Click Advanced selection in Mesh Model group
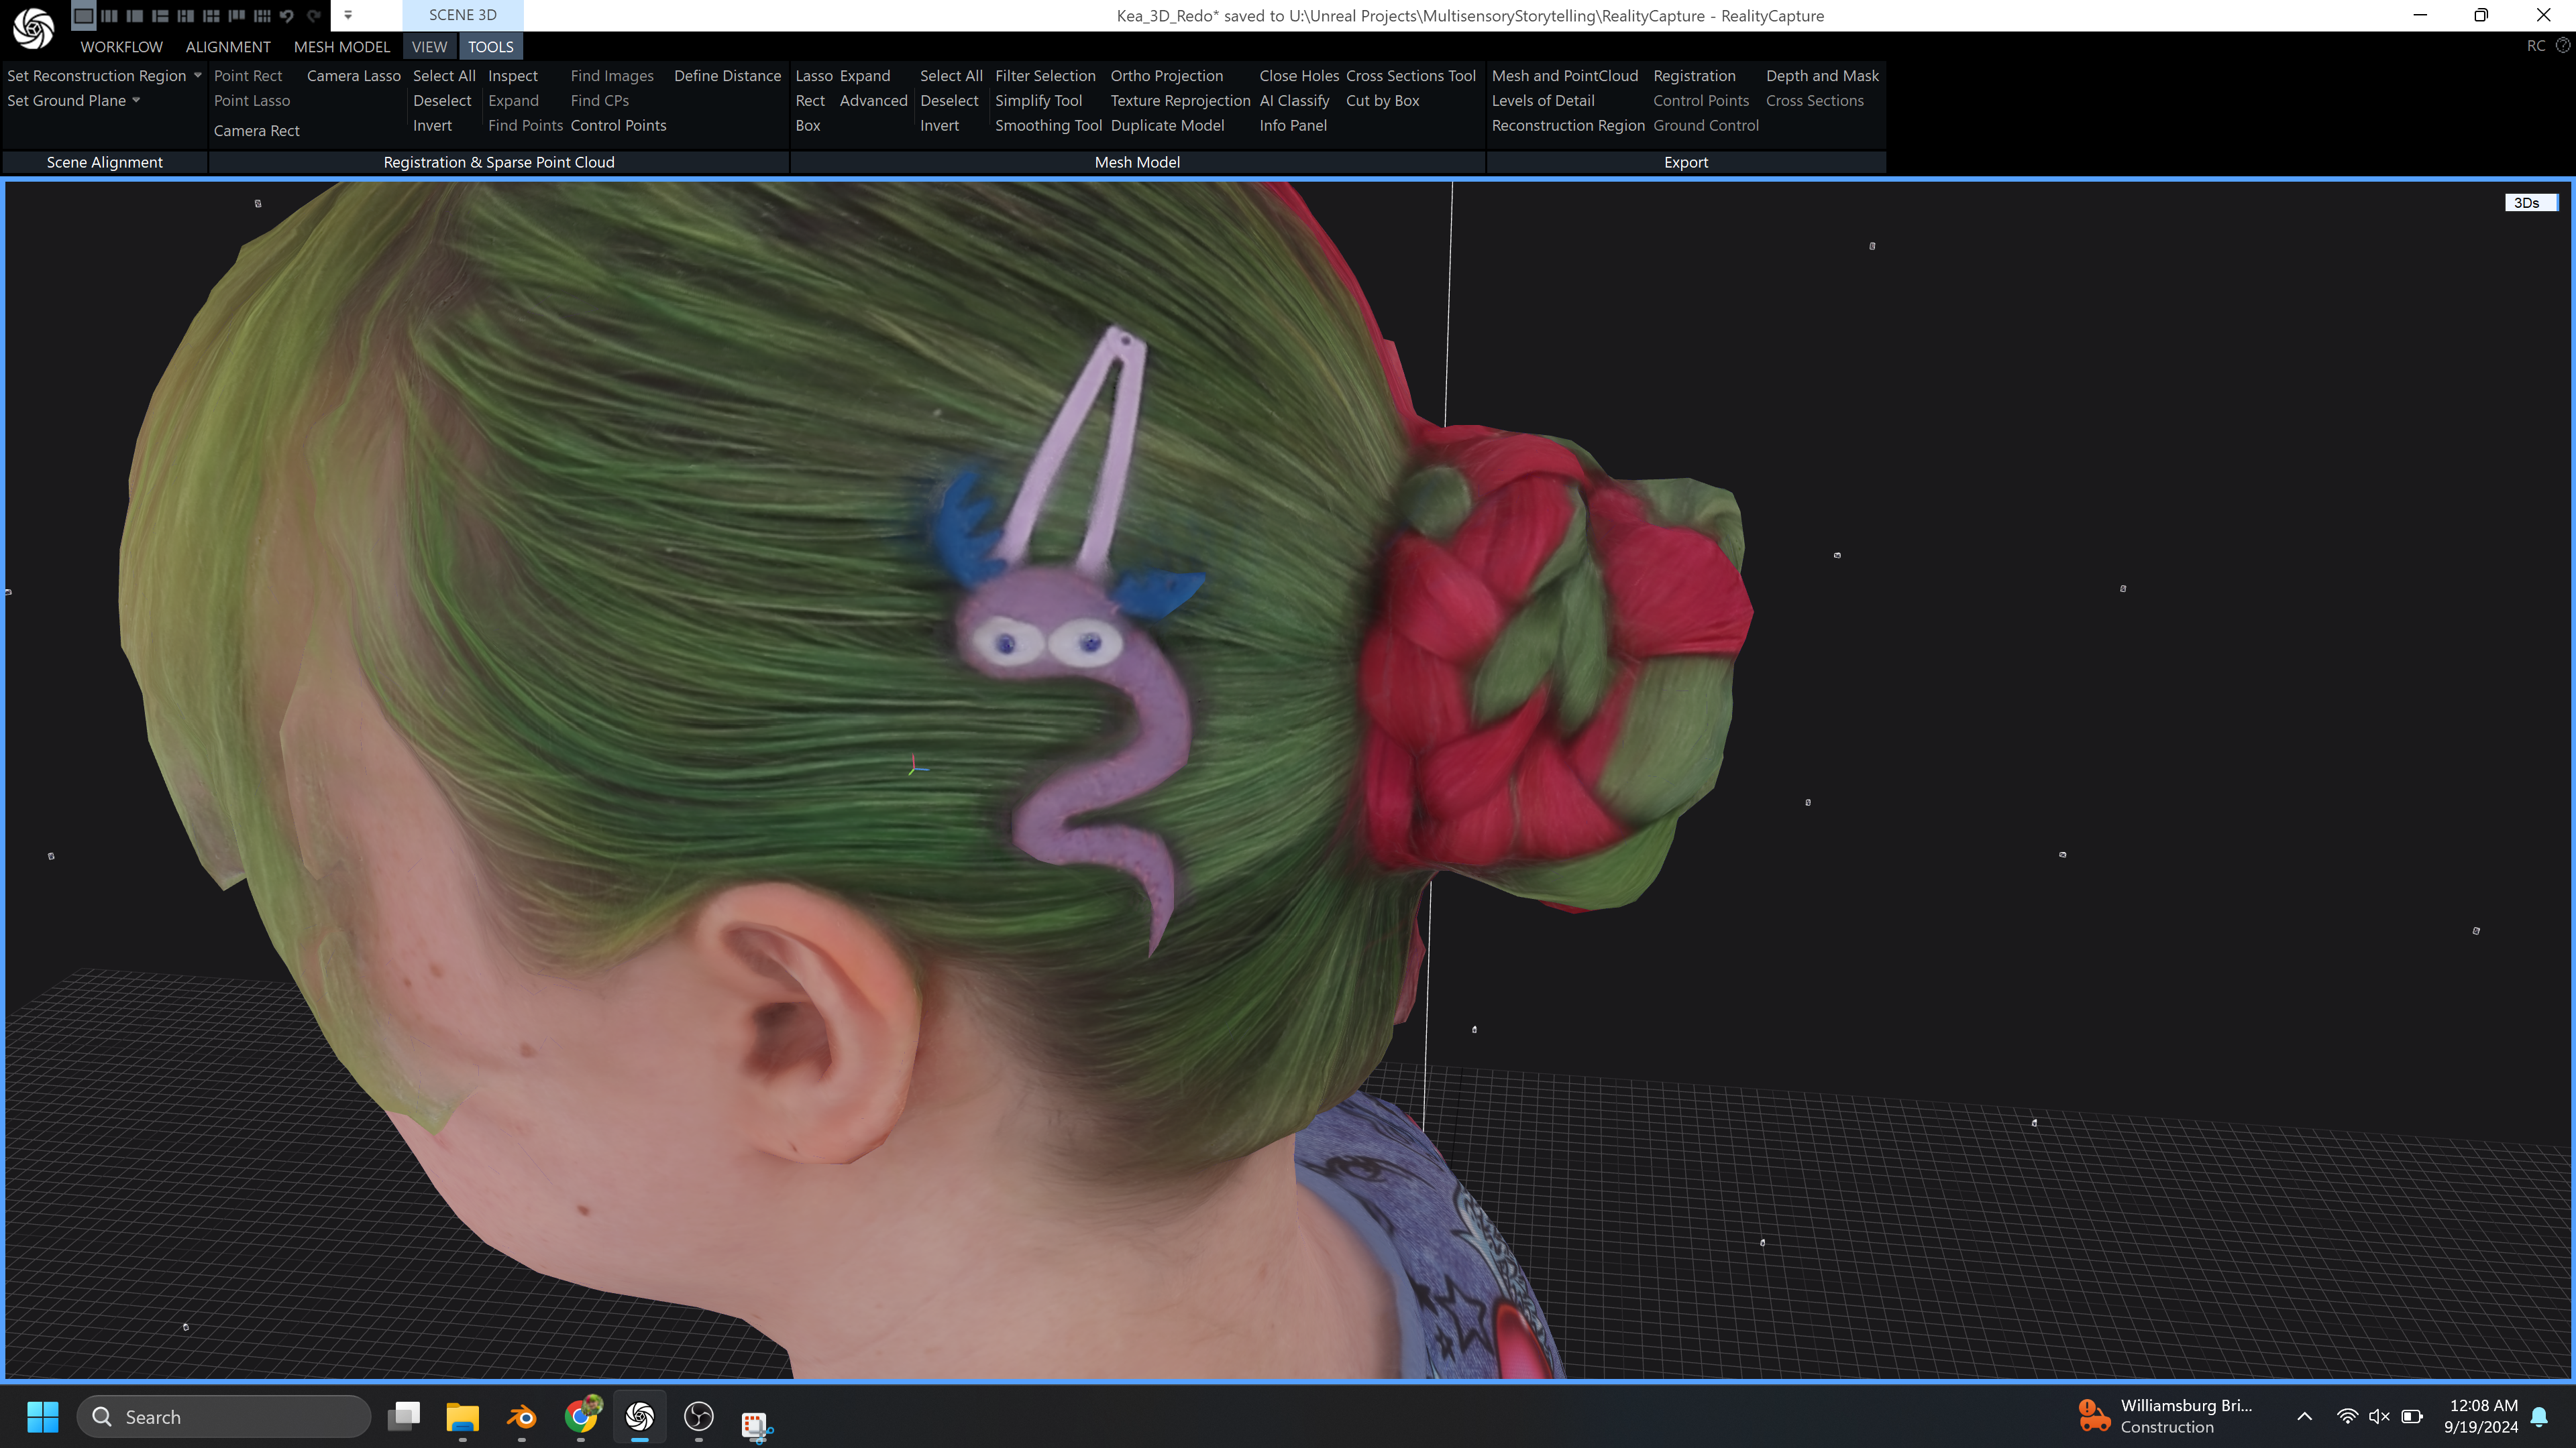 [874, 101]
